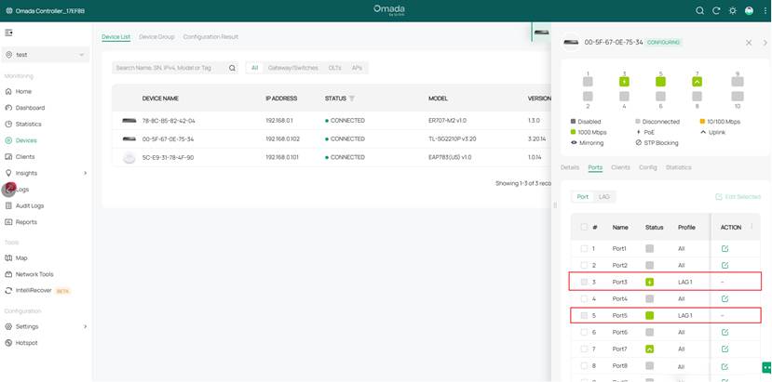Click the STATUS column filter icon
The image size is (772, 382).
352,98
